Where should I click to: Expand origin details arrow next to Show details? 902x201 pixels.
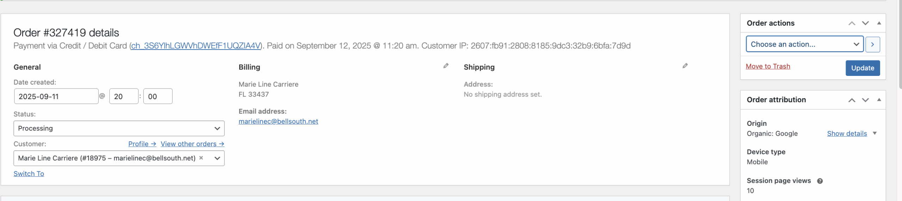875,134
